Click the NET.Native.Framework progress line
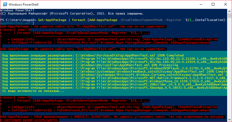Screen dimensions: 232x122 [x=115, y=78]
